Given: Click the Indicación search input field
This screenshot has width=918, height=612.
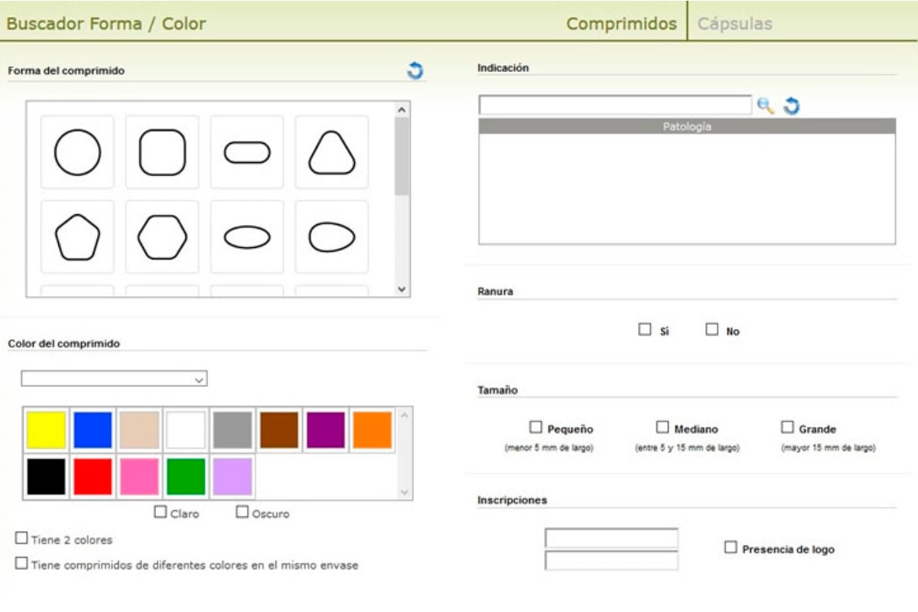Looking at the screenshot, I should [615, 105].
